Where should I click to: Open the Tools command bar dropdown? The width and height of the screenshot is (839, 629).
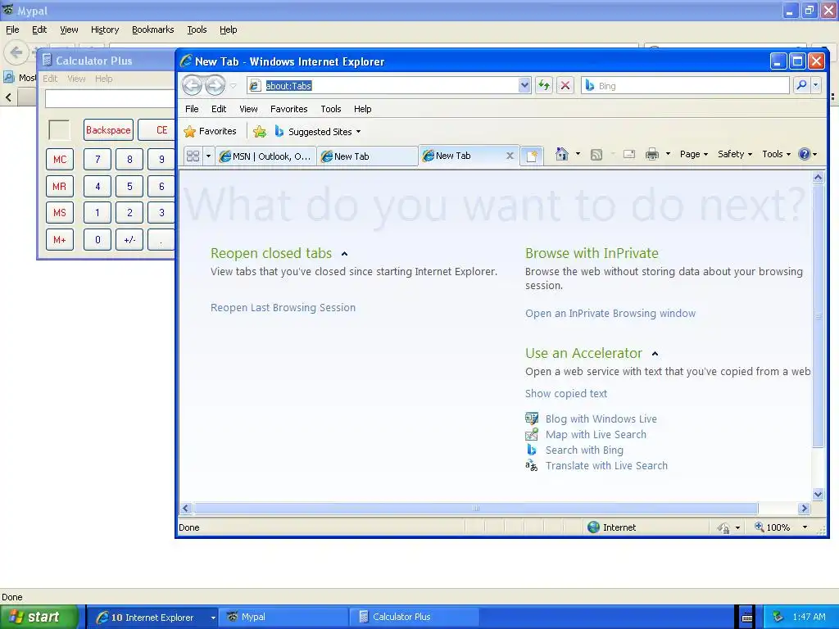point(776,154)
